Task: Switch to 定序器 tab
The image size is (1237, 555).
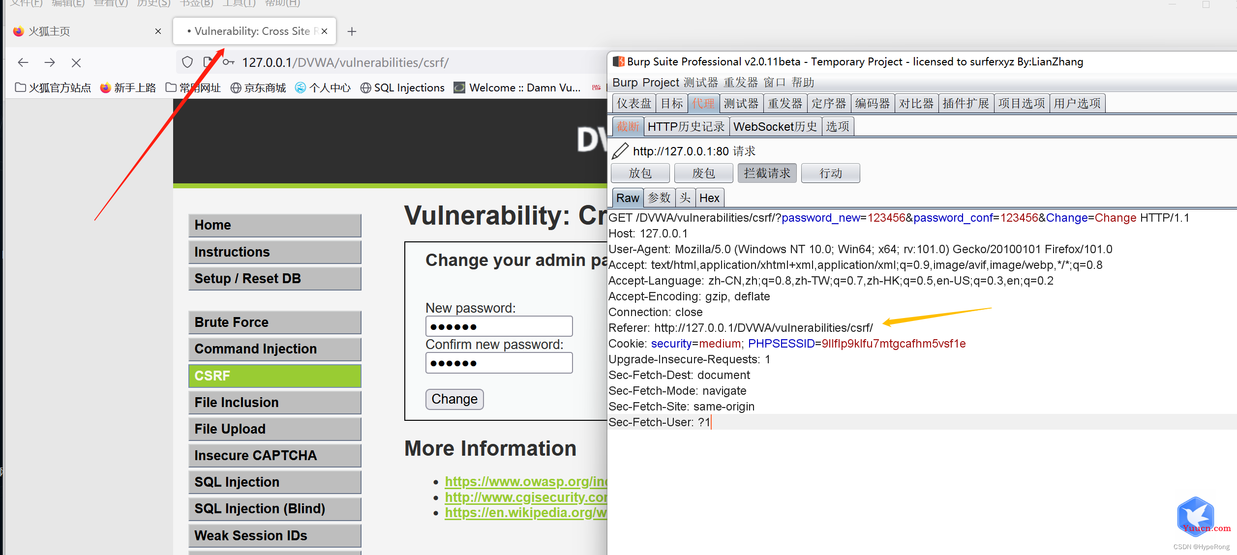Action: (829, 103)
